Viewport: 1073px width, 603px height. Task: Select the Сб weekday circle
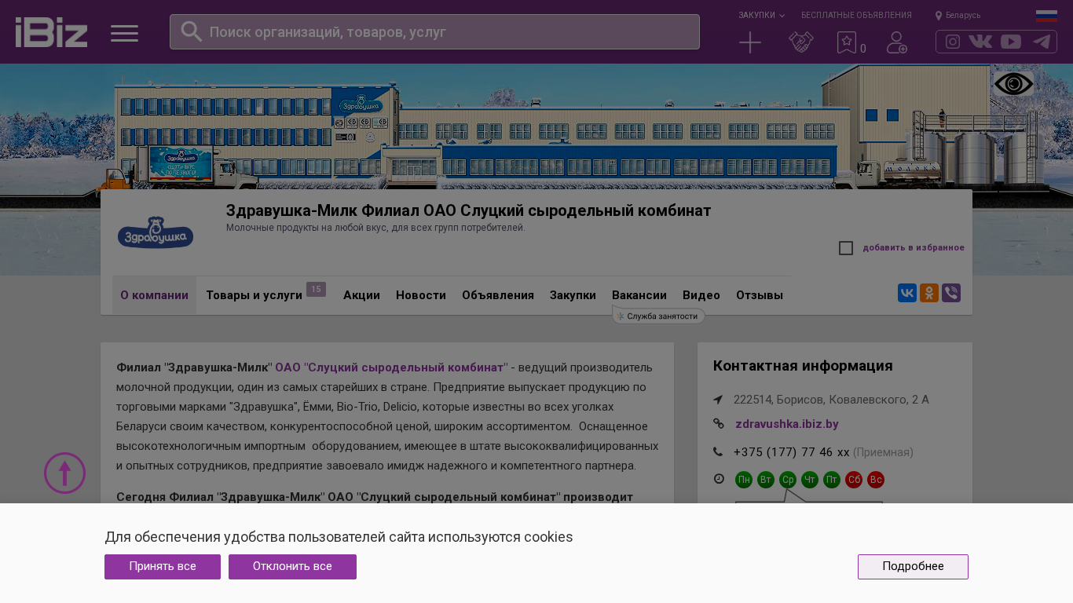[x=854, y=480]
